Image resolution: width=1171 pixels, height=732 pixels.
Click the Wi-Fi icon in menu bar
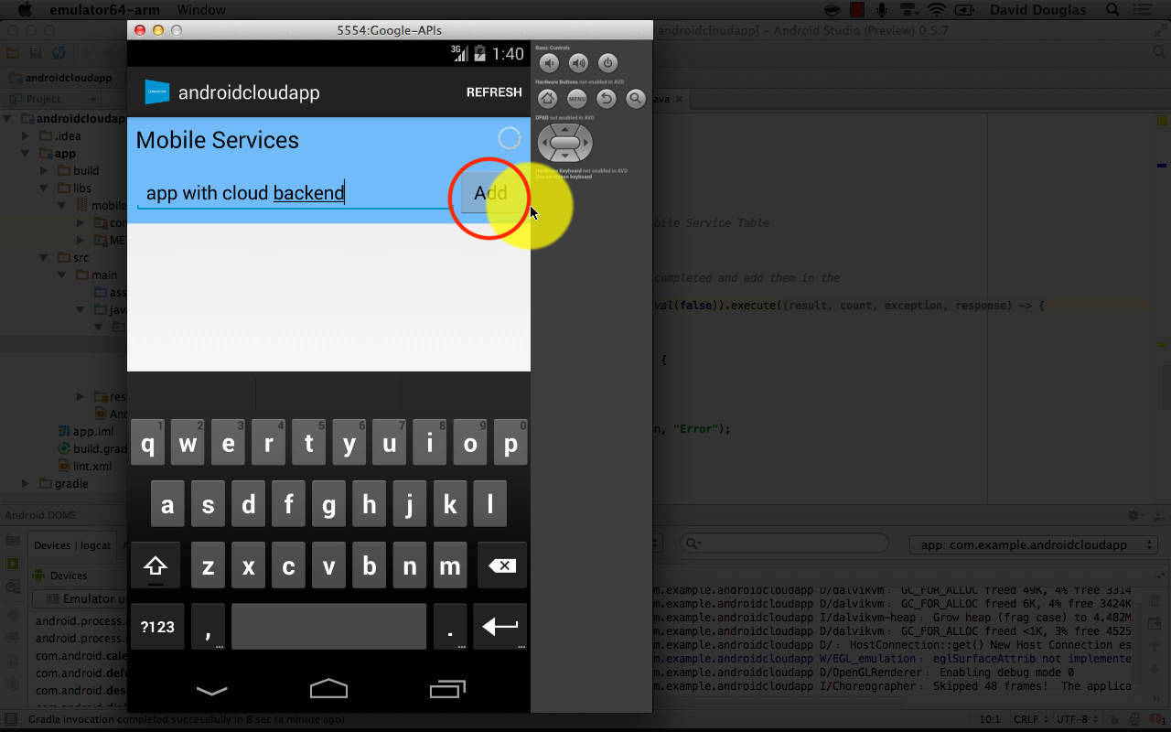937,10
